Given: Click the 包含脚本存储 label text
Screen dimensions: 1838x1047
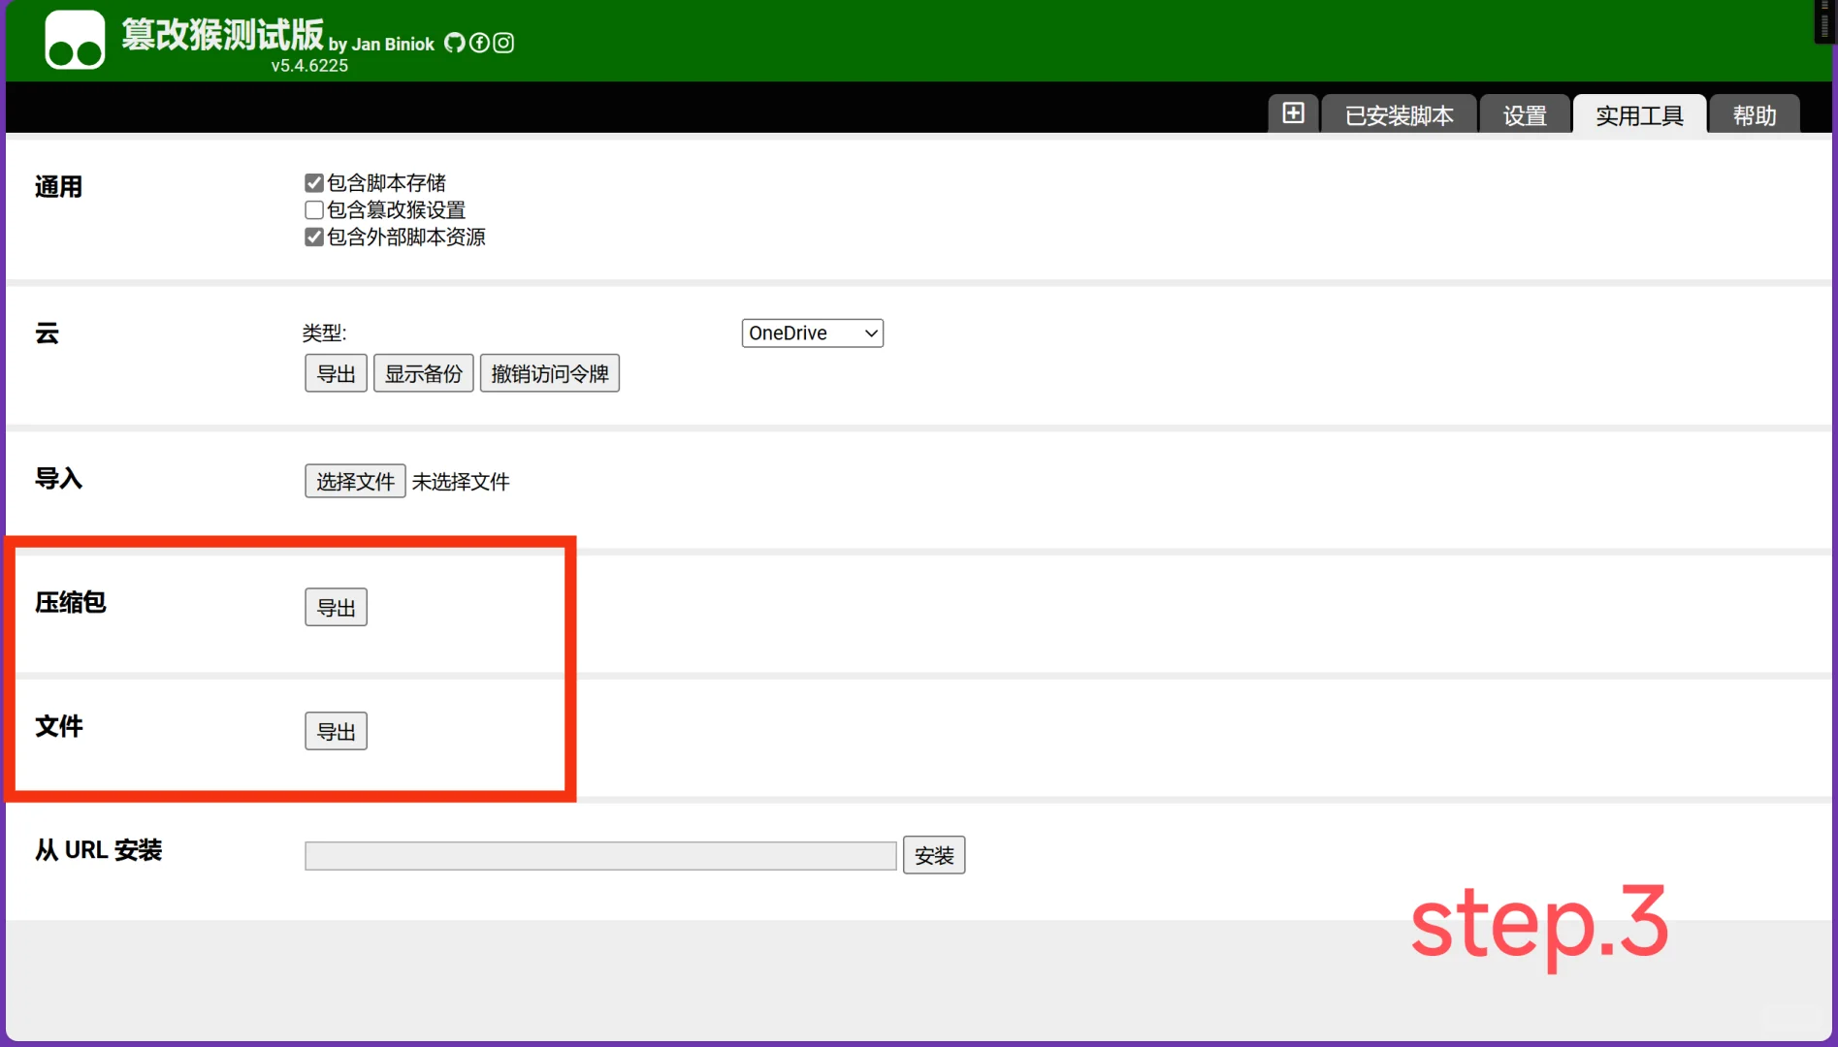Looking at the screenshot, I should point(386,183).
